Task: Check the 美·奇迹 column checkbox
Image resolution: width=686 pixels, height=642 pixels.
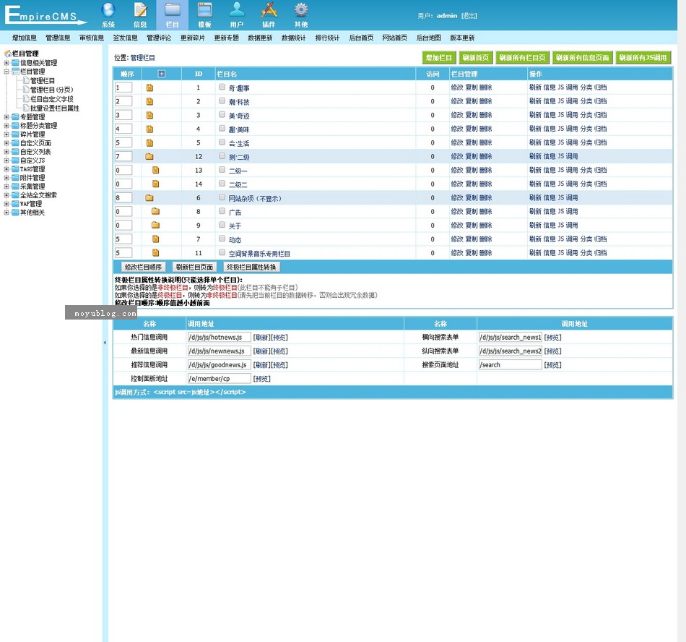Action: point(222,115)
